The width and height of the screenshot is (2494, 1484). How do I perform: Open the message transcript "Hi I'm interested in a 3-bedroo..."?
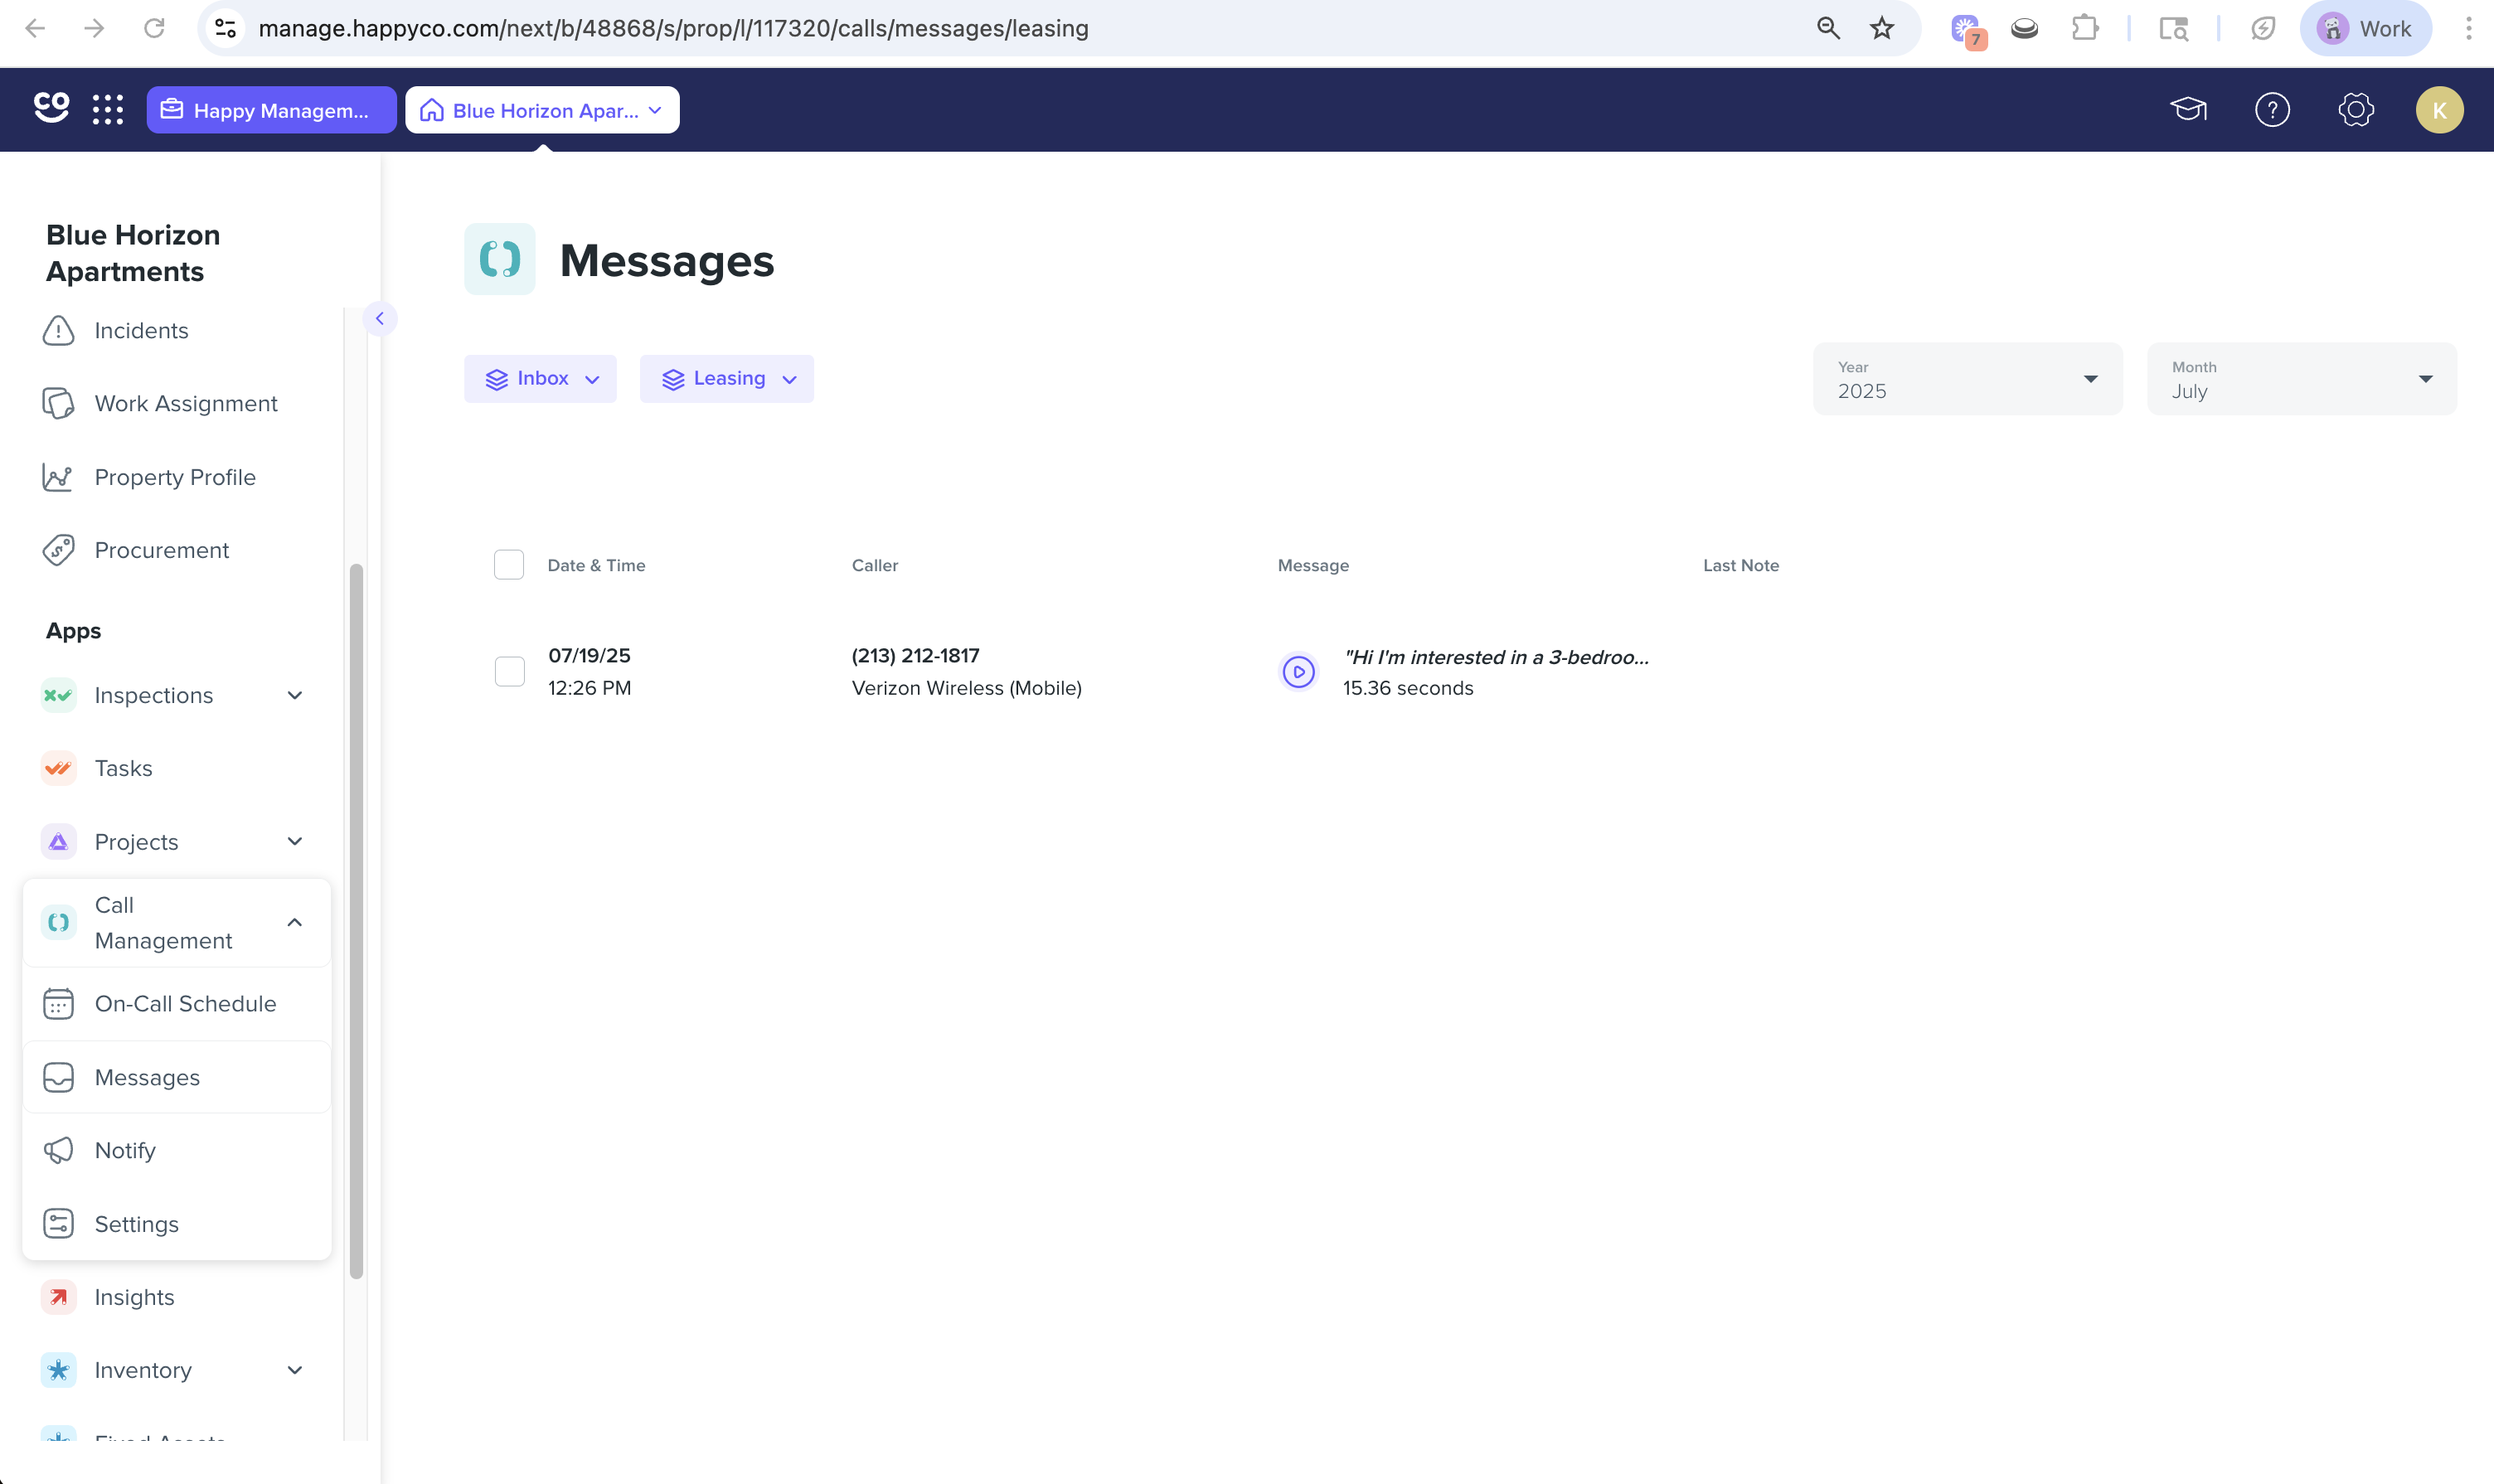(x=1496, y=657)
